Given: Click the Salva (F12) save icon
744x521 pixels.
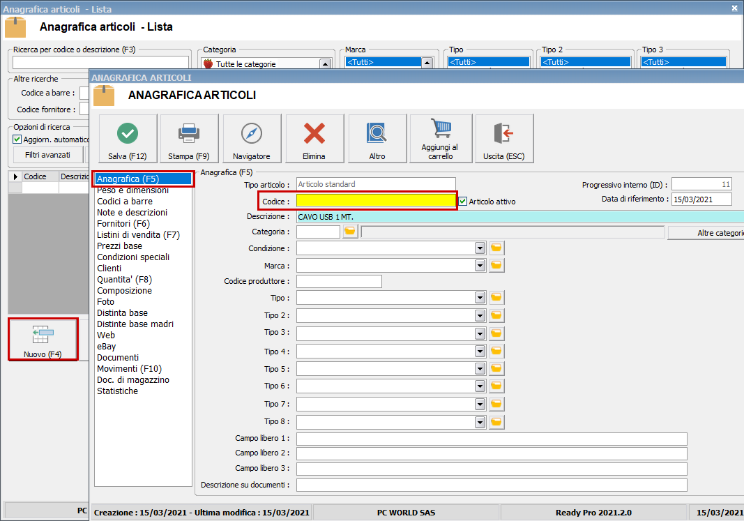Looking at the screenshot, I should [127, 138].
